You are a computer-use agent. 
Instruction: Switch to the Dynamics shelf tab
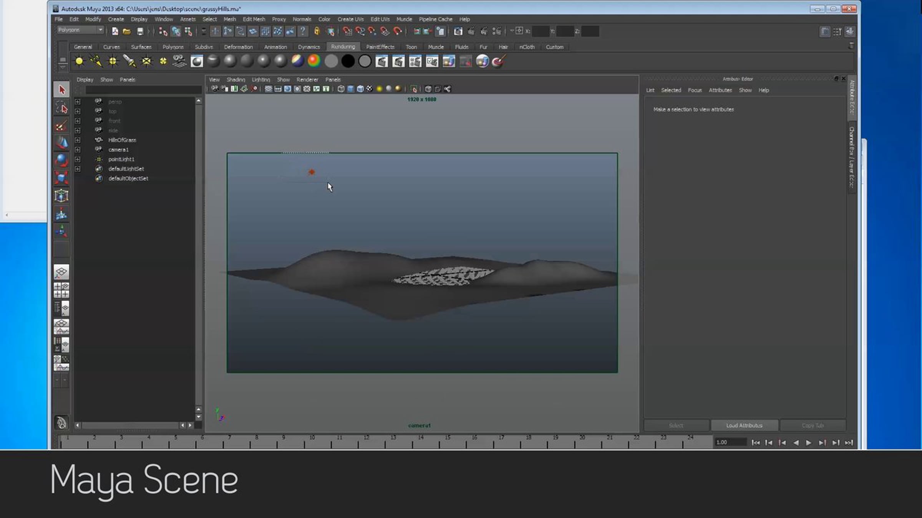308,47
